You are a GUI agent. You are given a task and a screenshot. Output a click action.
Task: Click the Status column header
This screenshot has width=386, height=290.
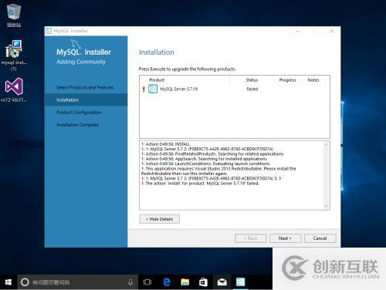252,80
